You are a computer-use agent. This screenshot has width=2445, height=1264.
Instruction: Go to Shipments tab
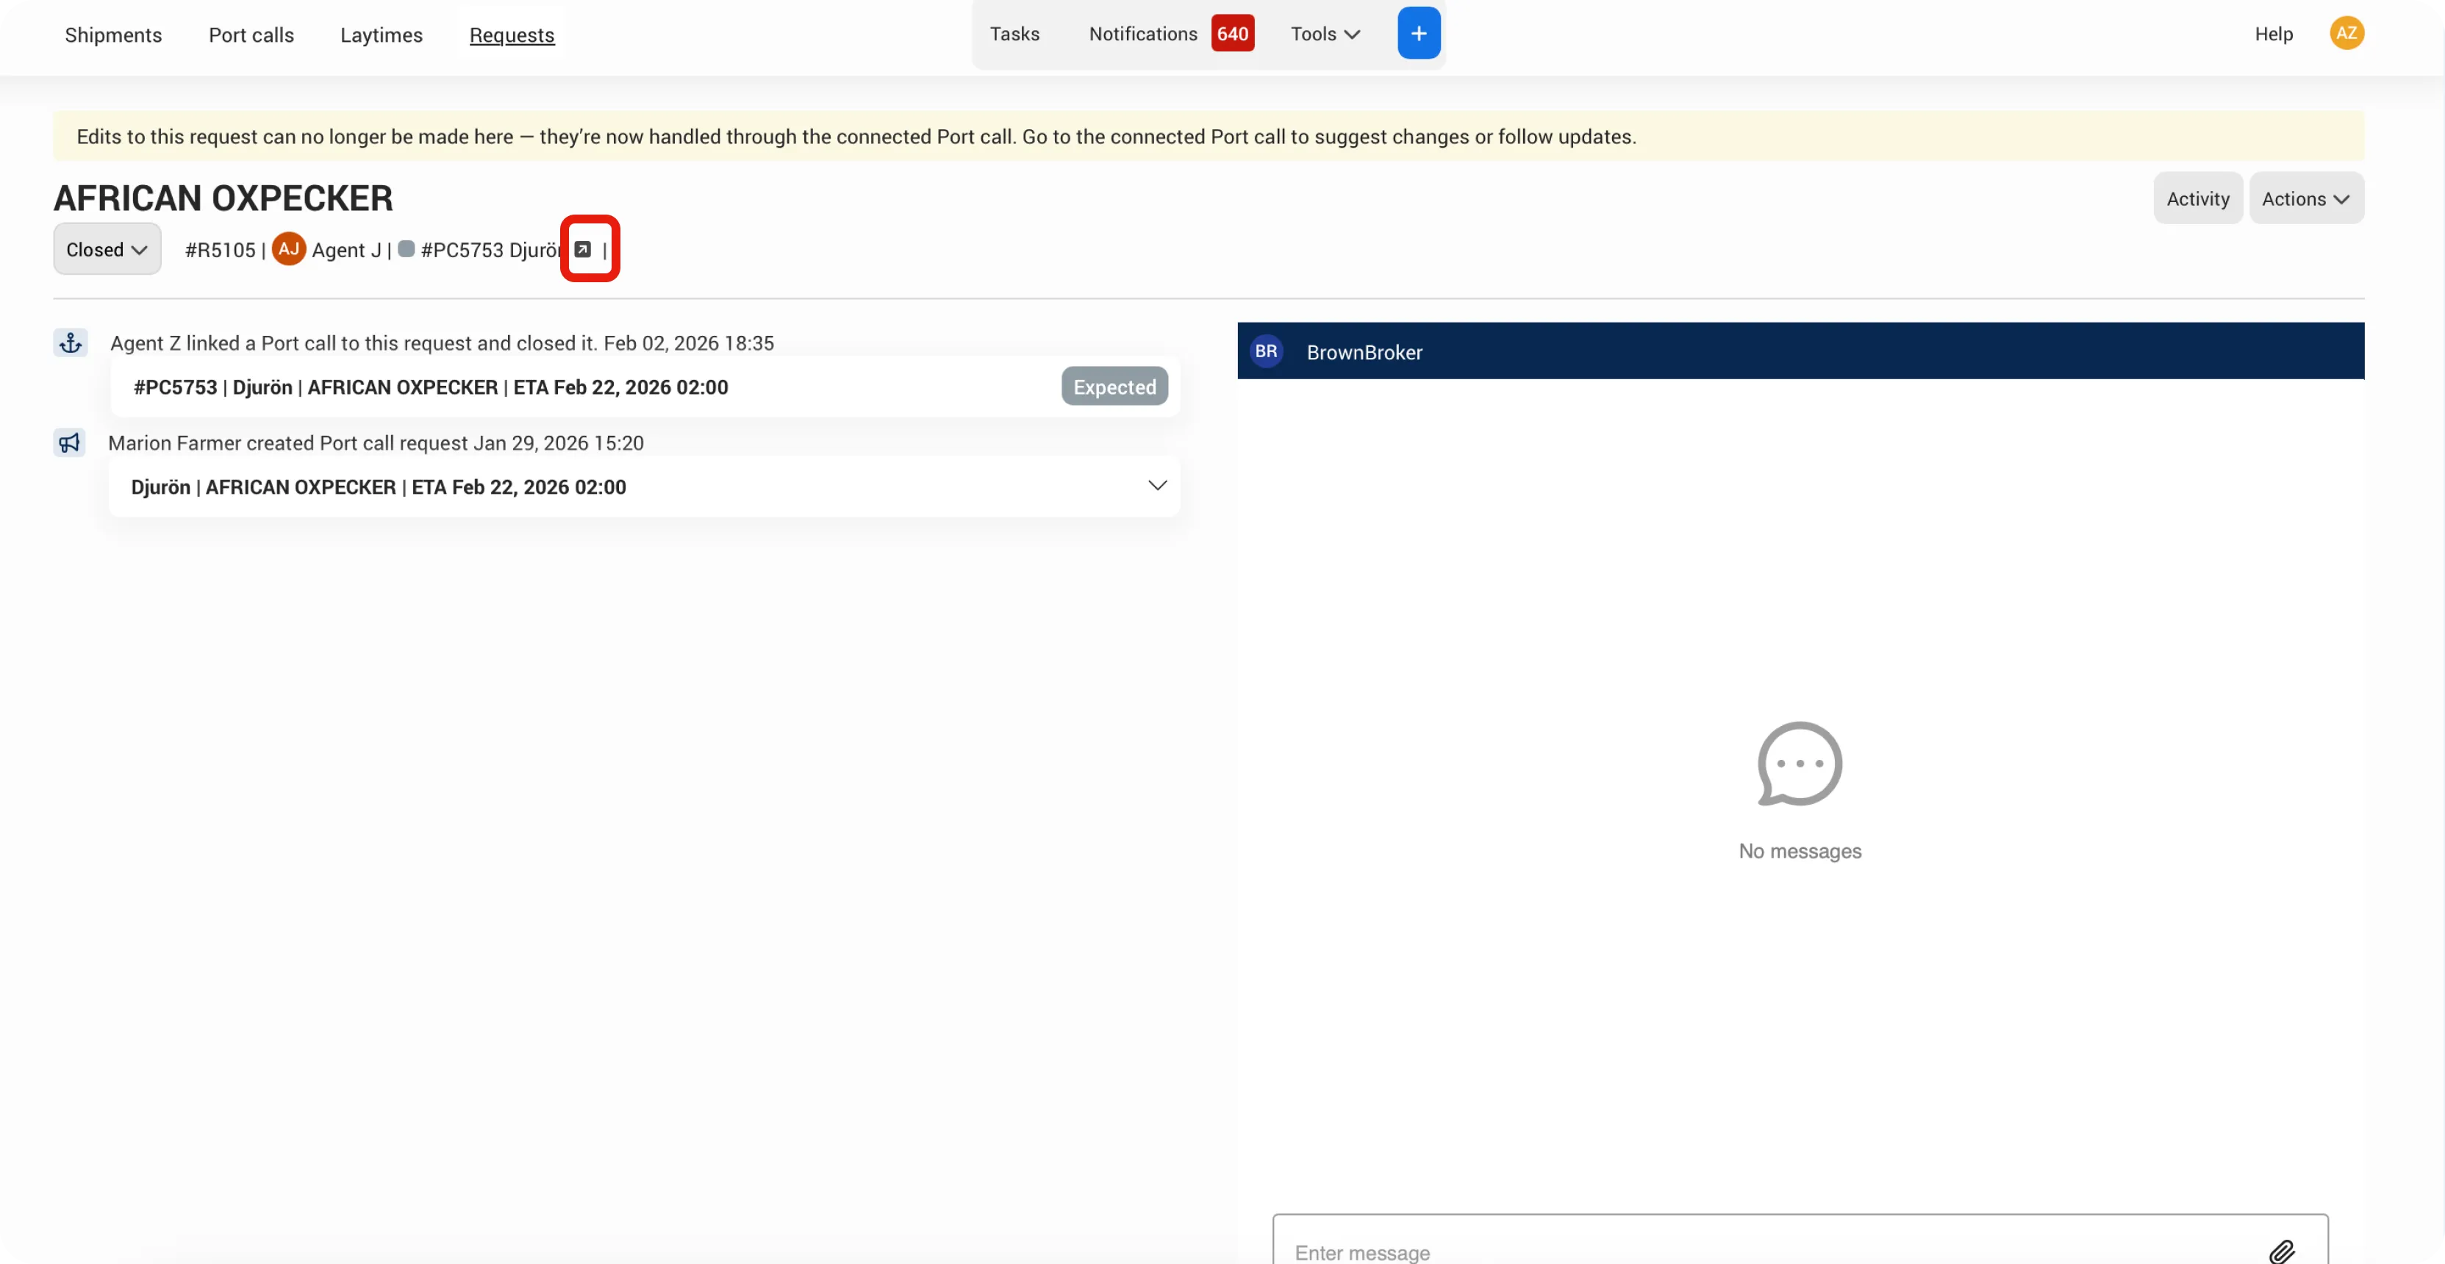(113, 35)
